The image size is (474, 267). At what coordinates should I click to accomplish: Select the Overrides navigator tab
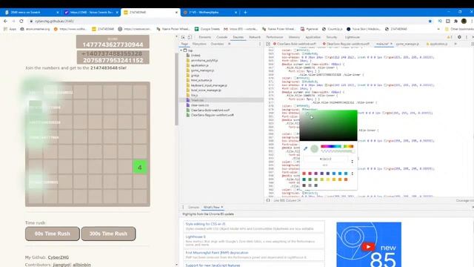tap(217, 44)
